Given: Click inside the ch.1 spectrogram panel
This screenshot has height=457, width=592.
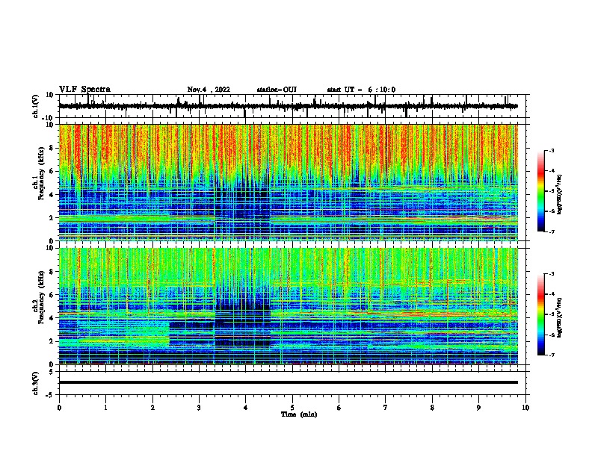Looking at the screenshot, I should (x=289, y=182).
